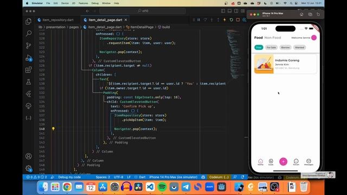
Task: Select the Free filter chip
Action: pos(259,47)
